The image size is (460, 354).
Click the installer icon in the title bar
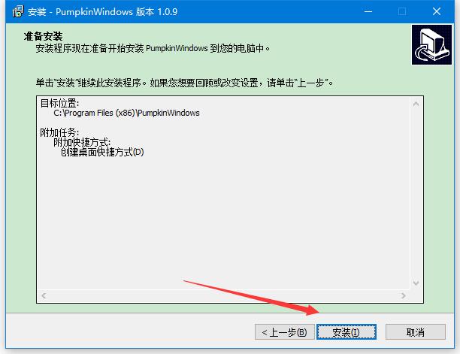18,12
